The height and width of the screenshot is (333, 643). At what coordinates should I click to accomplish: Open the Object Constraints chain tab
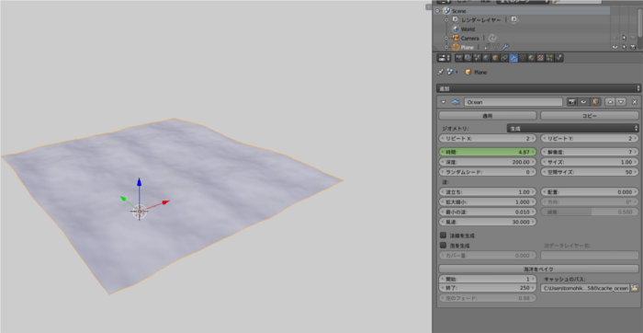pos(504,58)
